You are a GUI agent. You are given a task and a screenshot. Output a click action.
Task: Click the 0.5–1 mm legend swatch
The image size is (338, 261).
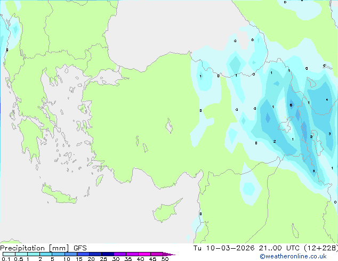21,254
